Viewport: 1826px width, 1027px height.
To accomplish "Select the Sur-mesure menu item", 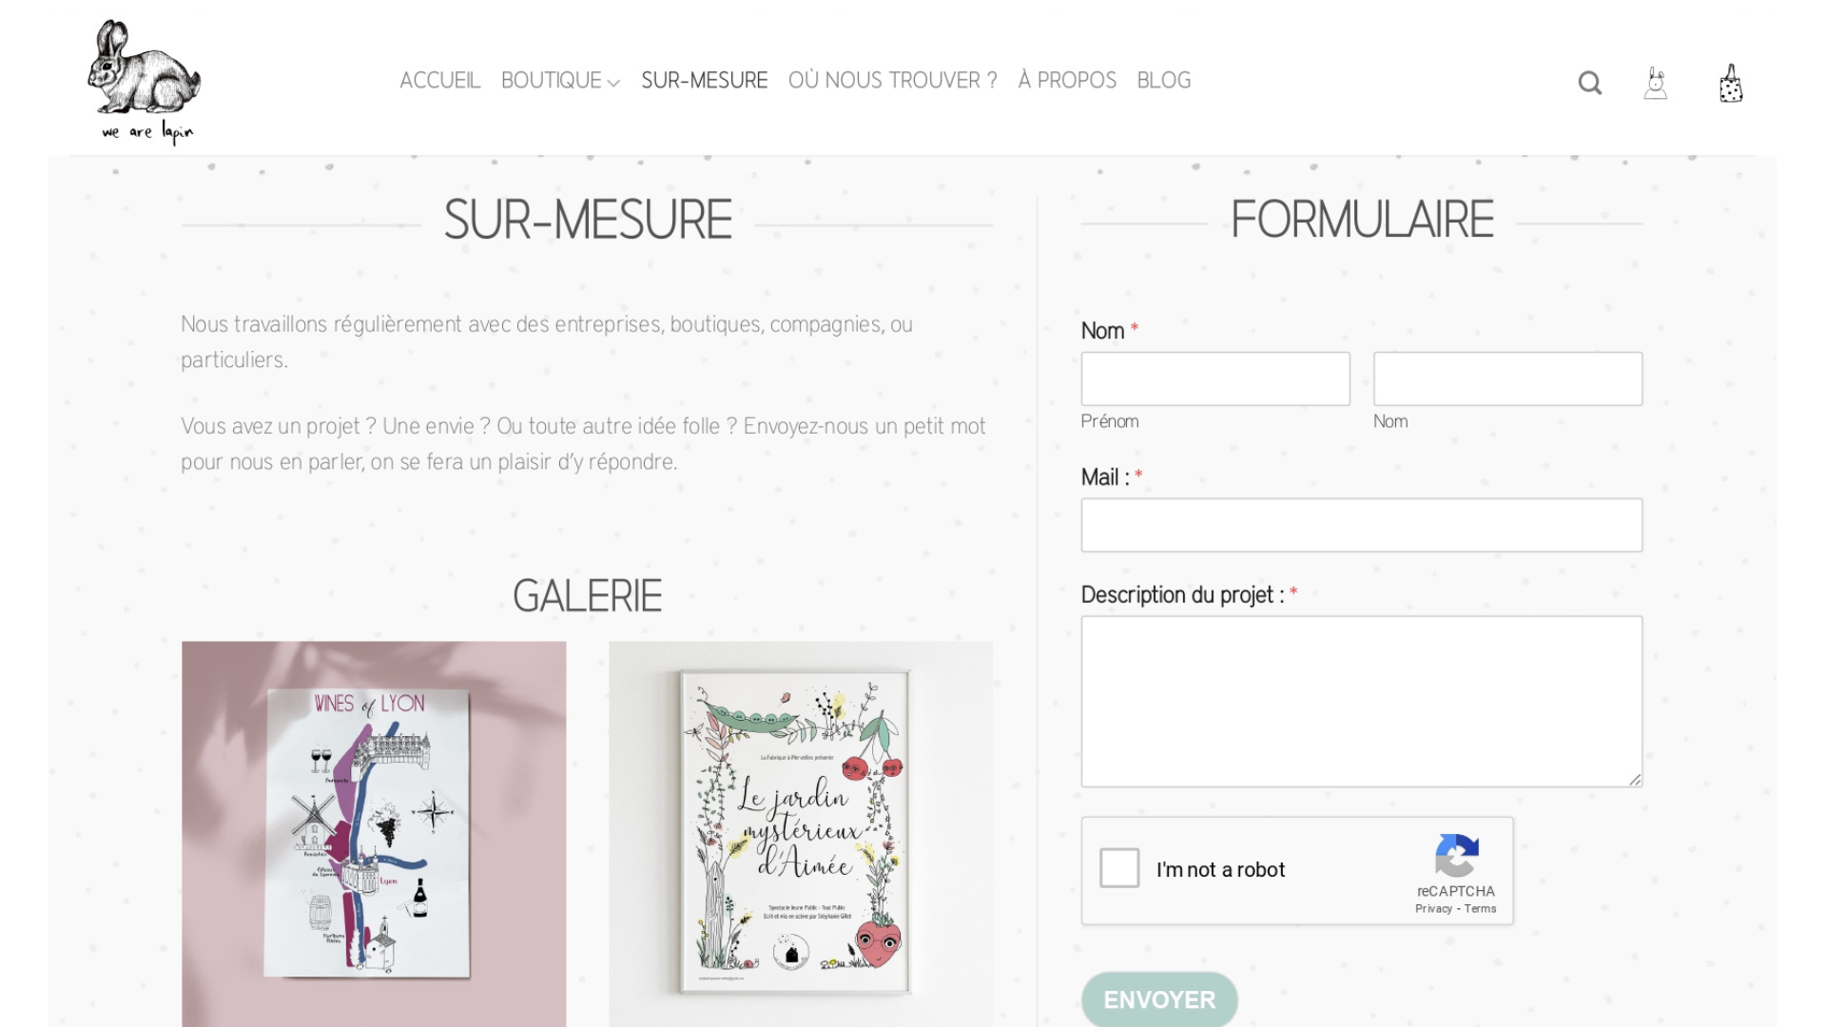I will (x=704, y=81).
